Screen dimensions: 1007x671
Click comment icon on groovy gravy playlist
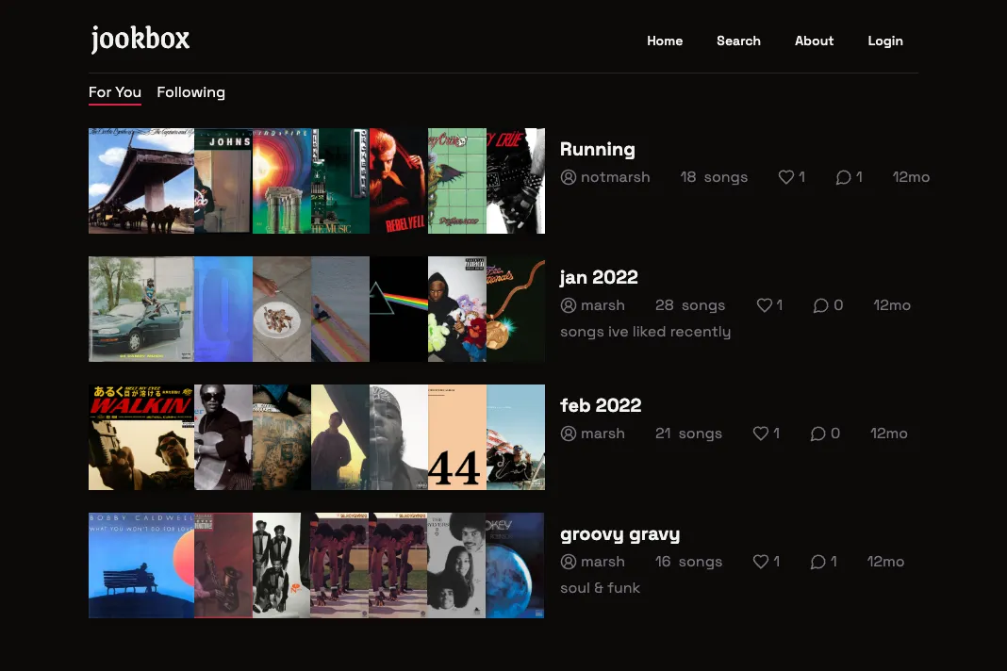point(817,562)
